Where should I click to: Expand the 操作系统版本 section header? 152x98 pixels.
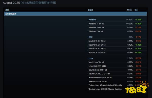point(75,14)
